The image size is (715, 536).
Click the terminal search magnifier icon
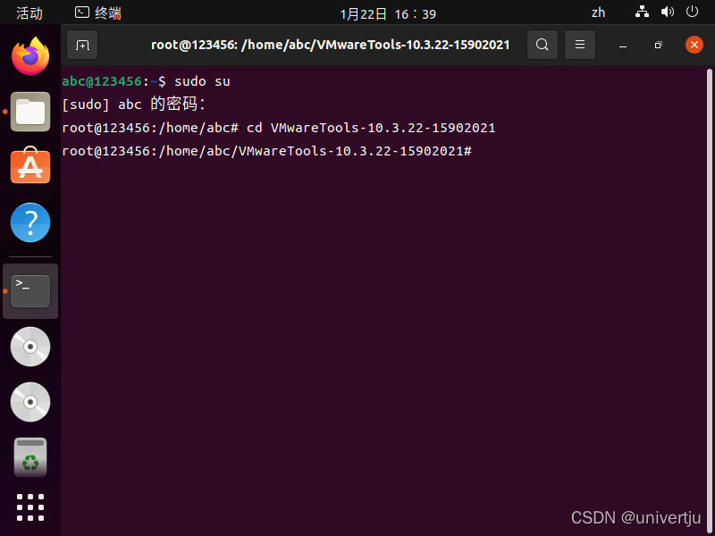(x=542, y=45)
